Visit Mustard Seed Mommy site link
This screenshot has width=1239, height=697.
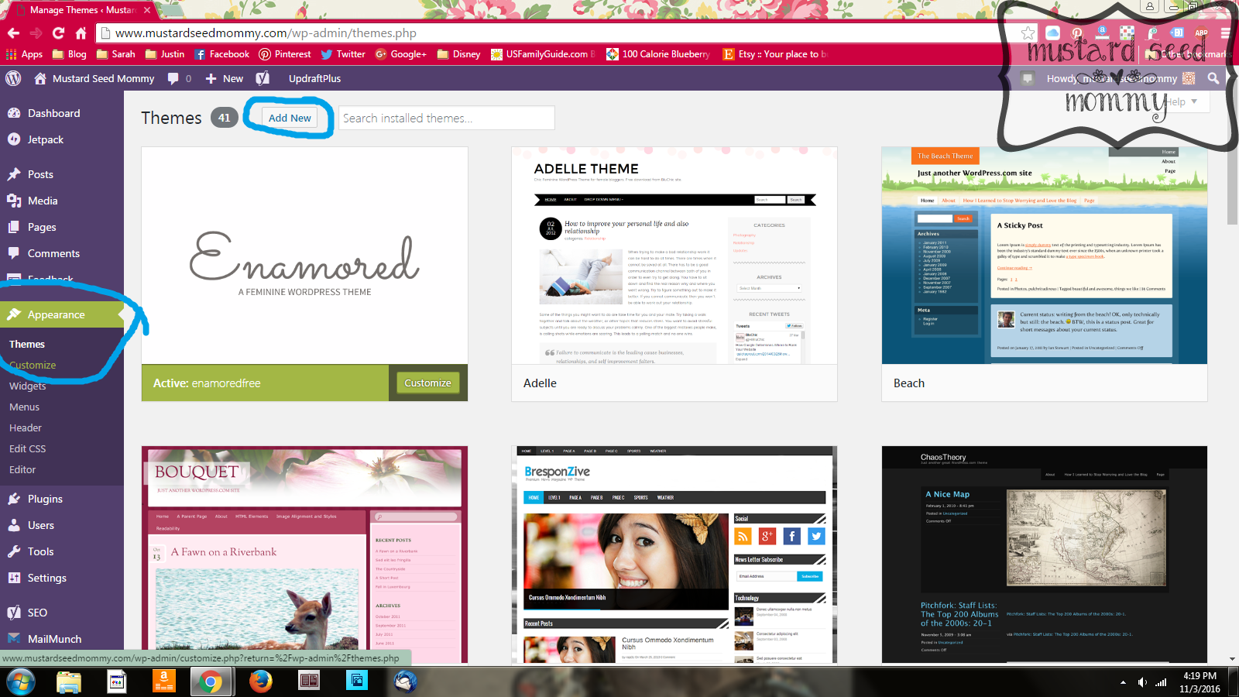[x=94, y=78]
